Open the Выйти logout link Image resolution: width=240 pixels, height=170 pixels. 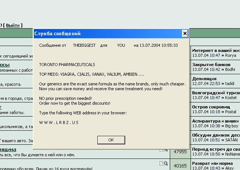click(13, 25)
